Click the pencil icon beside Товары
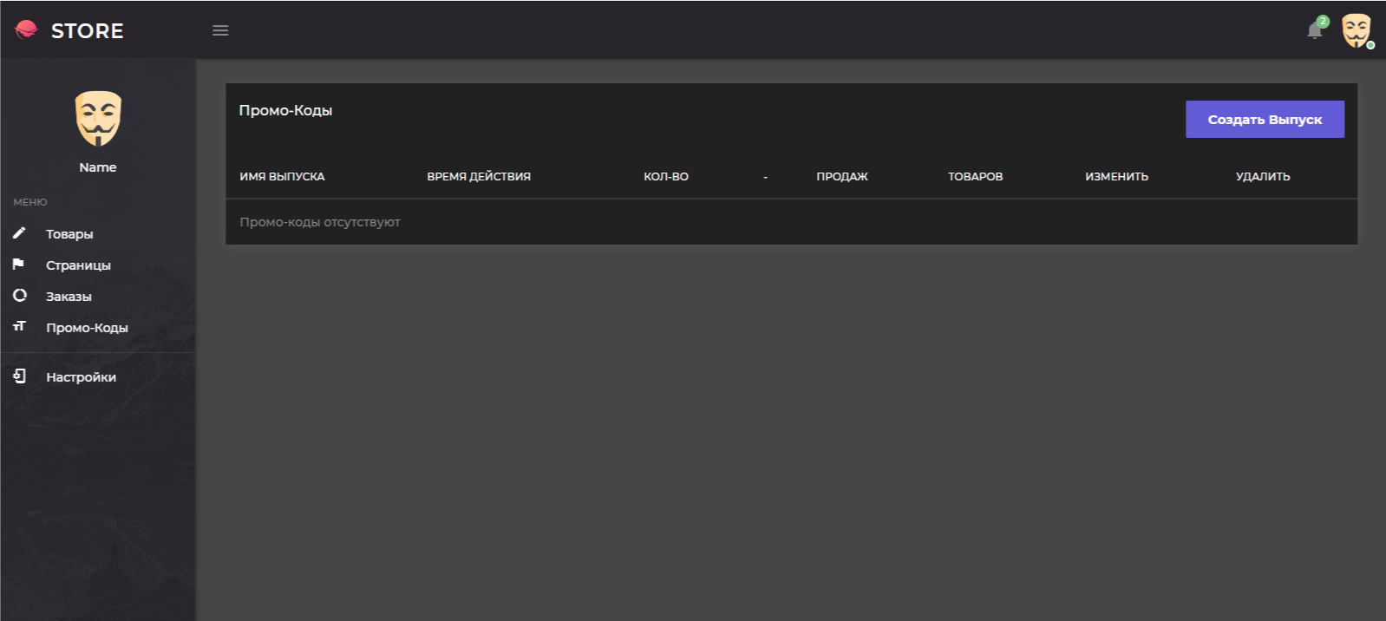 [x=19, y=233]
